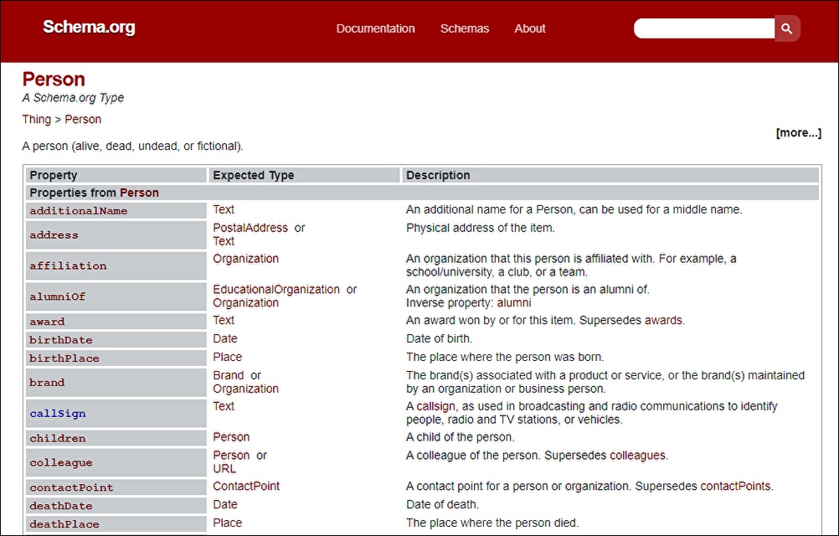Open the Documentation menu item

point(376,28)
